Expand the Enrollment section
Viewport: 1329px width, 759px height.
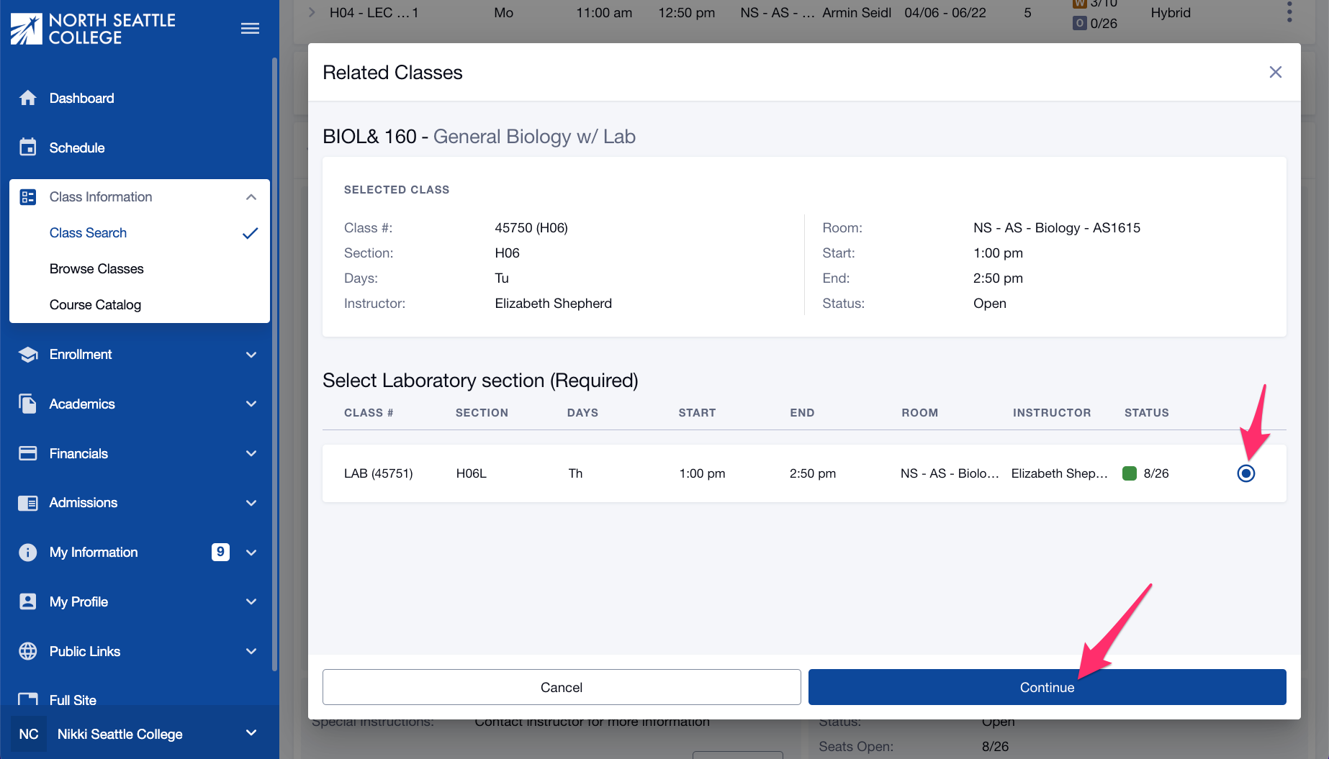coord(251,354)
